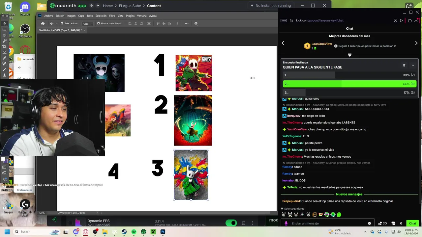The image size is (422, 237).
Task: Align bottom edges in the options bar
Action: click(x=170, y=23)
